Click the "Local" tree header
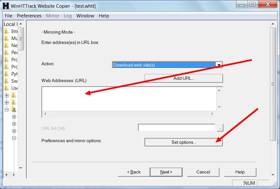 click(11, 24)
